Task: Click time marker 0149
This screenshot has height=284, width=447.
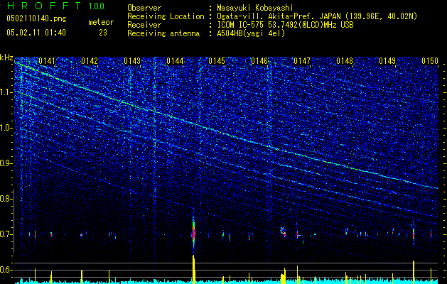Action: 387,60
